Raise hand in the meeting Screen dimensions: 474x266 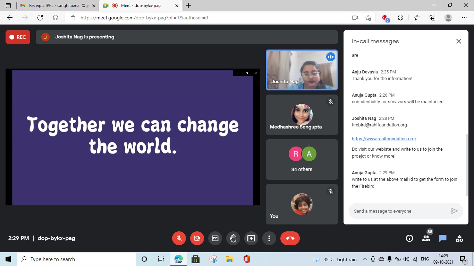[233, 238]
